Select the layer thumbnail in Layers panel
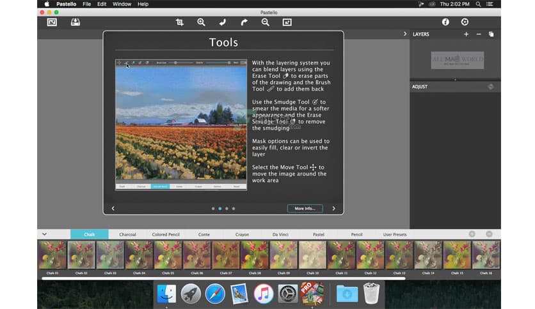Screen dimensions: 535x309 (x=457, y=60)
